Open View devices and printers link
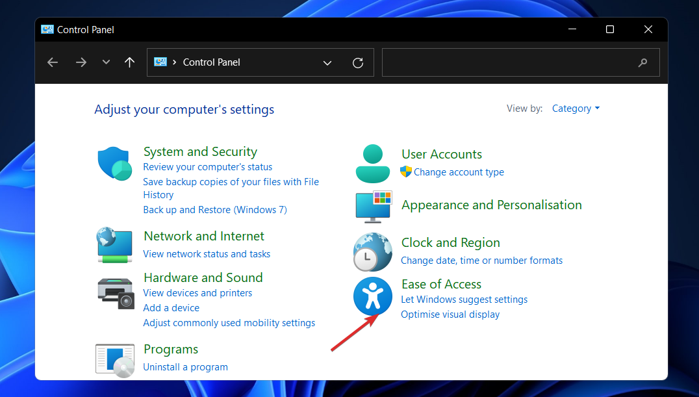699x397 pixels. tap(197, 293)
